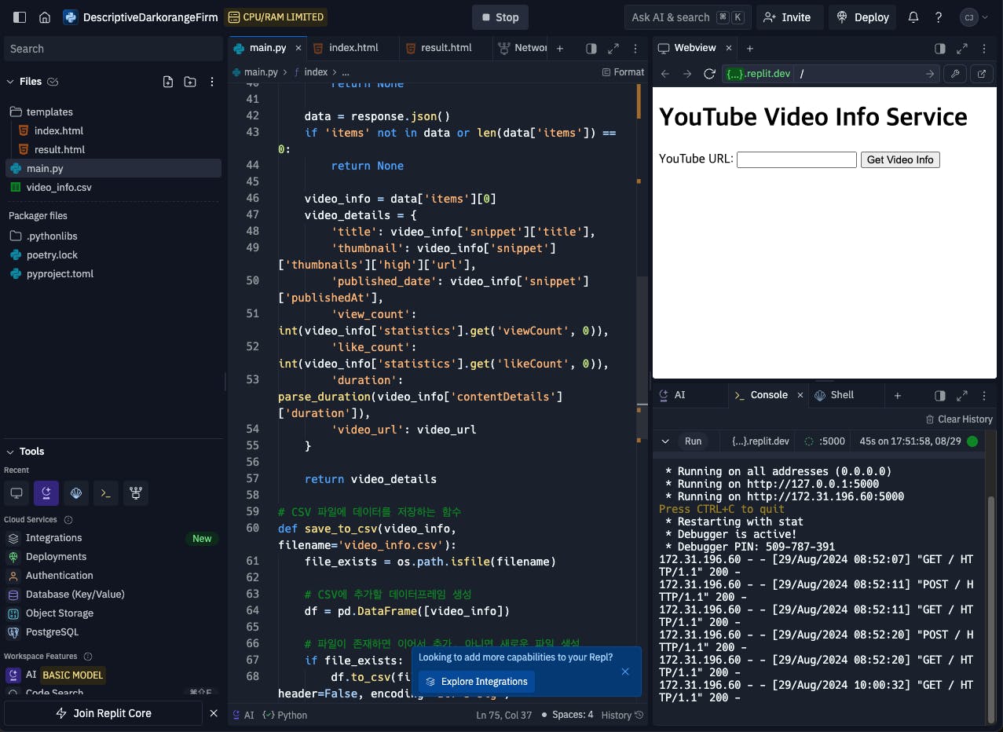The width and height of the screenshot is (1003, 732).
Task: Click the CPU/RAM LIMITED badge
Action: click(x=276, y=17)
